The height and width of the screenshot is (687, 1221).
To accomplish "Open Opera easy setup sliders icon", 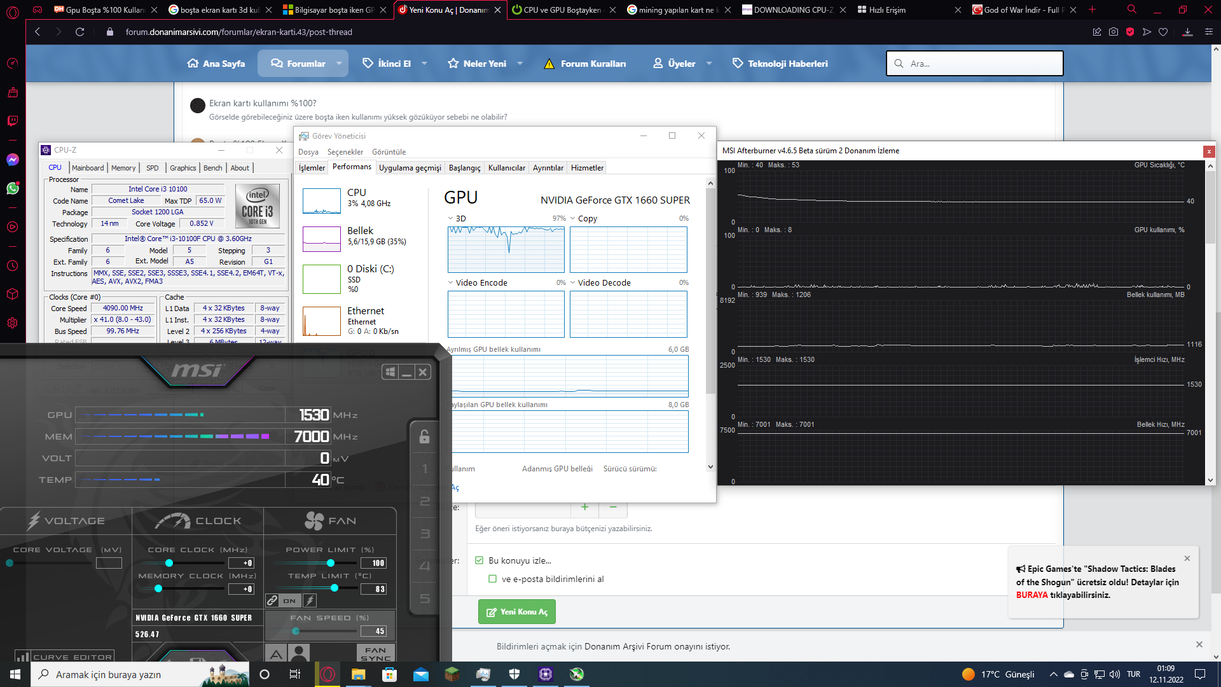I will (1209, 32).
